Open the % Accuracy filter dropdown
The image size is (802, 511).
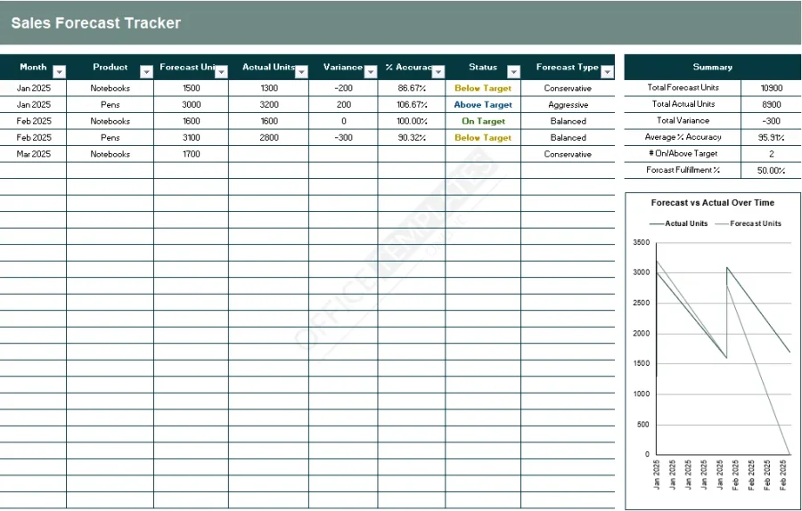click(x=438, y=72)
